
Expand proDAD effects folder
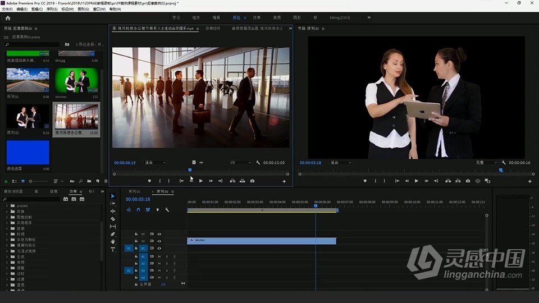(7, 206)
